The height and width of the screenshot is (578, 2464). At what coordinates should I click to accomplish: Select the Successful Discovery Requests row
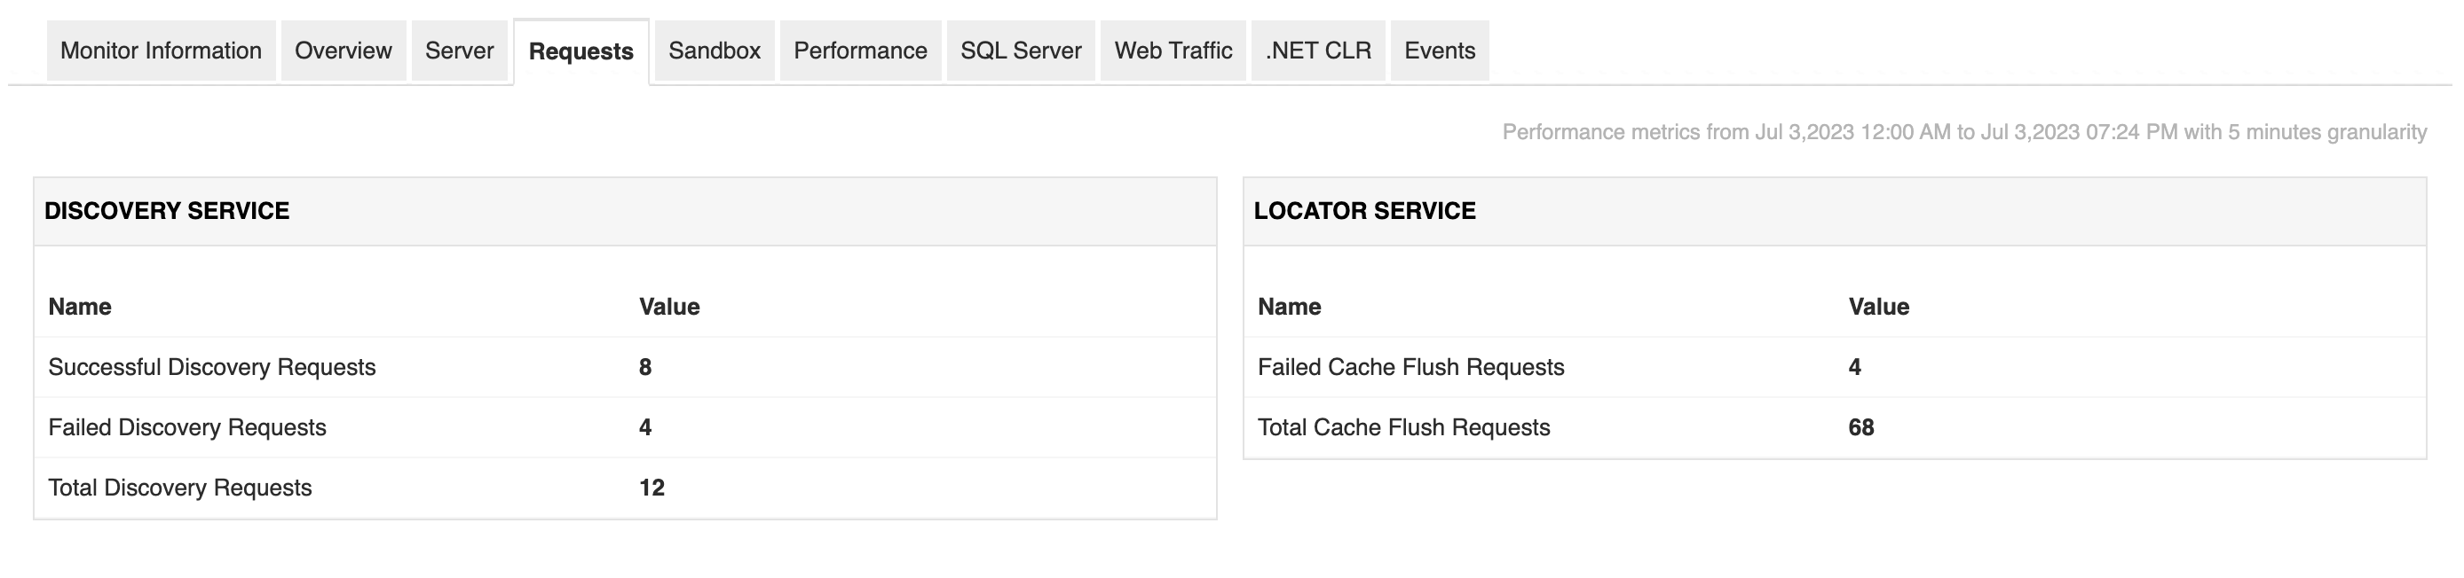tap(212, 367)
